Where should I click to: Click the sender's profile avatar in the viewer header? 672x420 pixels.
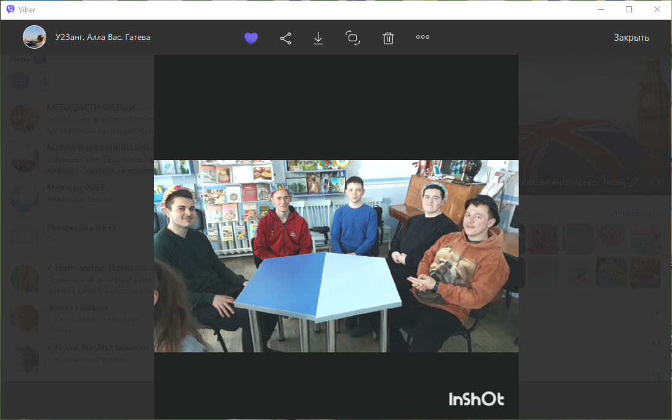tap(34, 37)
